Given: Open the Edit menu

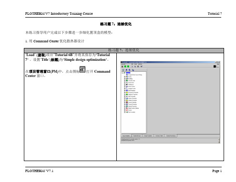Looking at the screenshot, I should (x=132, y=64).
